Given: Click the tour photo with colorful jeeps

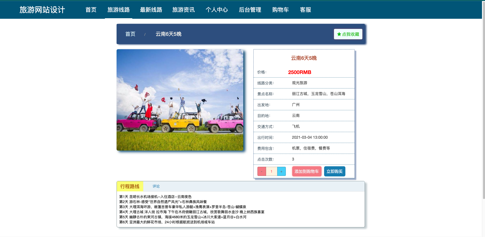Looking at the screenshot, I should tap(180, 100).
